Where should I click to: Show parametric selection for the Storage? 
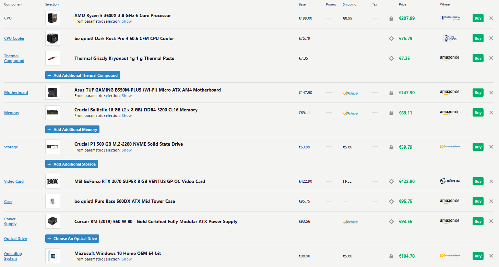127,150
